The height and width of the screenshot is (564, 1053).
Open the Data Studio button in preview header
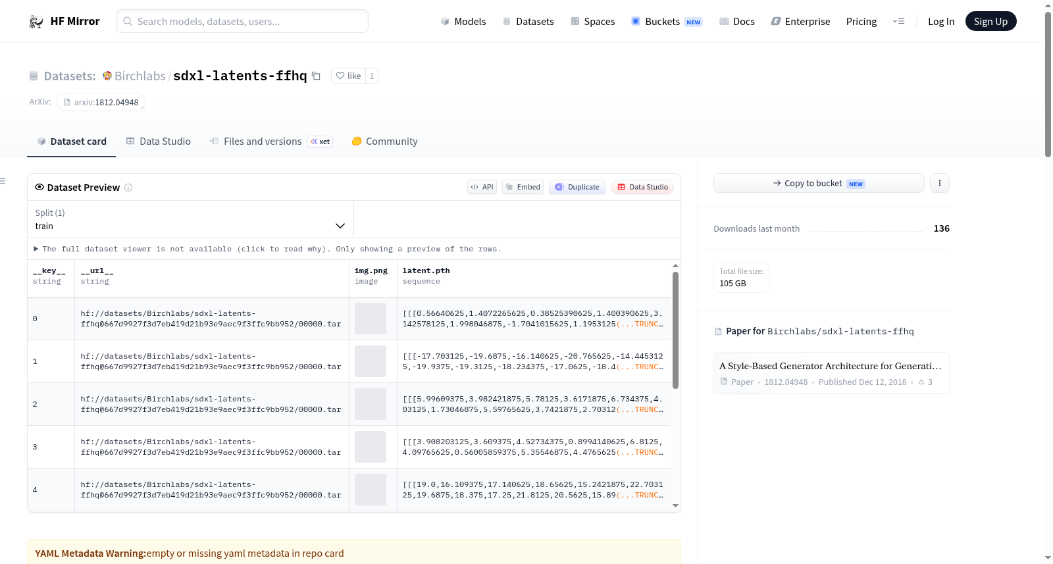(642, 187)
